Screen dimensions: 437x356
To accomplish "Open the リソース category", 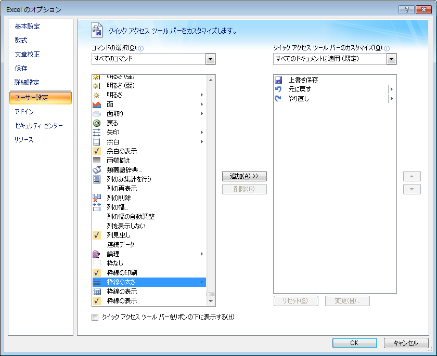I will tap(24, 139).
